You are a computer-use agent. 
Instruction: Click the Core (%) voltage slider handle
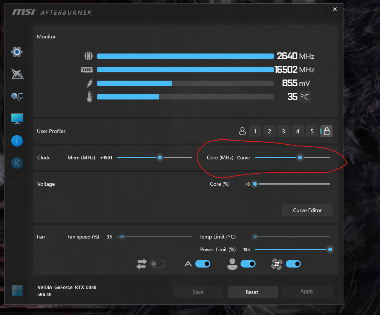coord(255,184)
